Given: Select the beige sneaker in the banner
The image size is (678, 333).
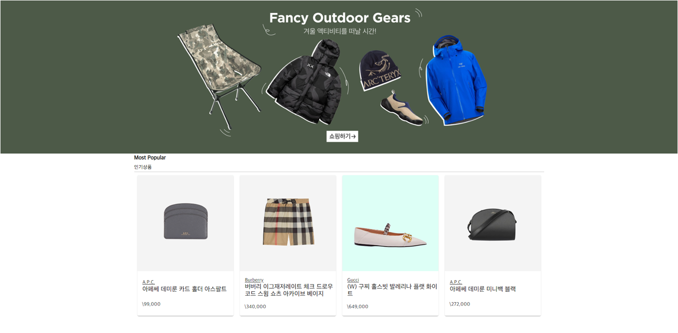Looking at the screenshot, I should 401,108.
